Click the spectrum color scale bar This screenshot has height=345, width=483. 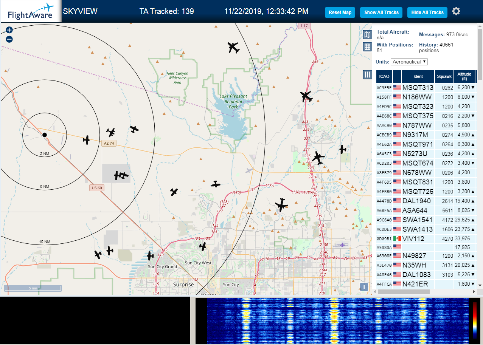tap(475, 320)
